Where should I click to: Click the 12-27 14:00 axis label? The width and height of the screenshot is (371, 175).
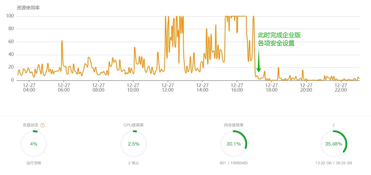(202, 88)
